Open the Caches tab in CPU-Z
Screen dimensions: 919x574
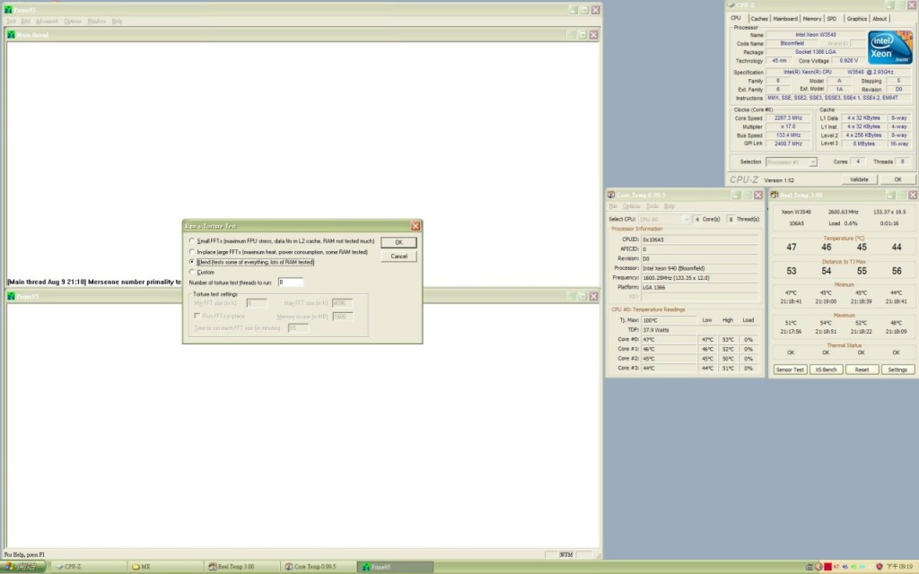(759, 19)
